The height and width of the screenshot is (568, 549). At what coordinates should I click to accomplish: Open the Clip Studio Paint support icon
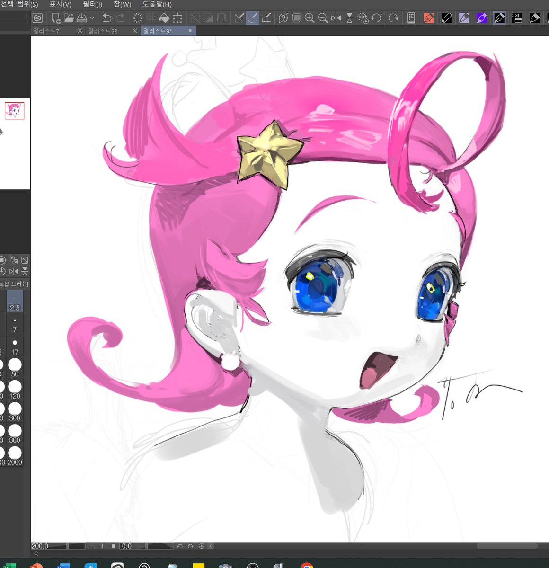(x=283, y=18)
